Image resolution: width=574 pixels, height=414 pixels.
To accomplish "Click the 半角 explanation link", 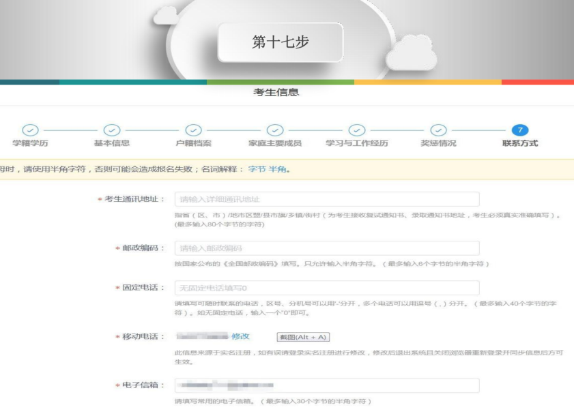I will pyautogui.click(x=277, y=169).
